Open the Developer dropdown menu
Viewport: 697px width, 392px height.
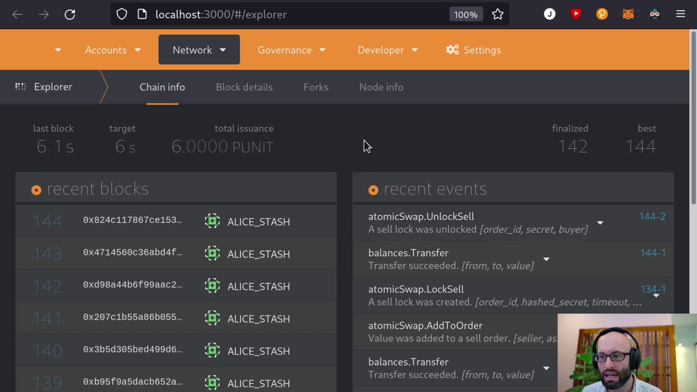[x=387, y=50]
